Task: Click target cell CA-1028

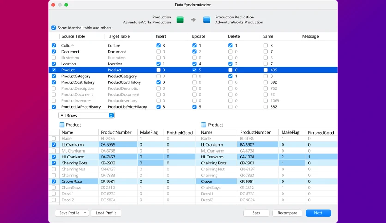Action: (258, 157)
